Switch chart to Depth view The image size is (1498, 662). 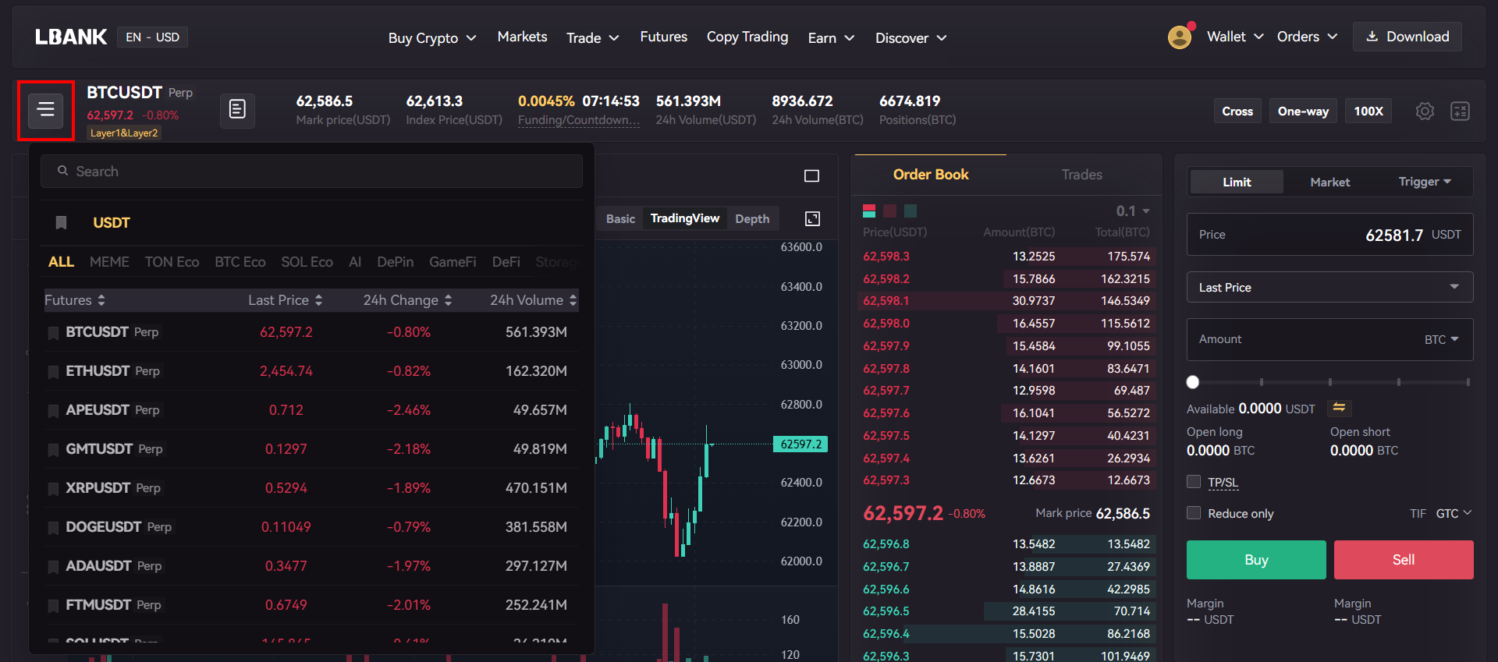(x=752, y=218)
